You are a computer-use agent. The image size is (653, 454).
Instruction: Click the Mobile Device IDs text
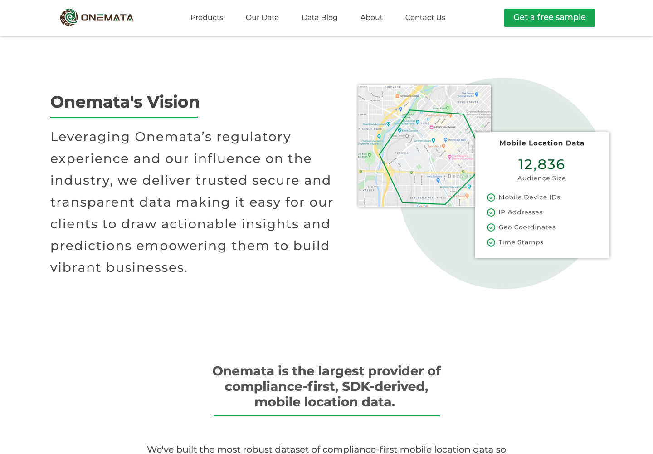(529, 197)
